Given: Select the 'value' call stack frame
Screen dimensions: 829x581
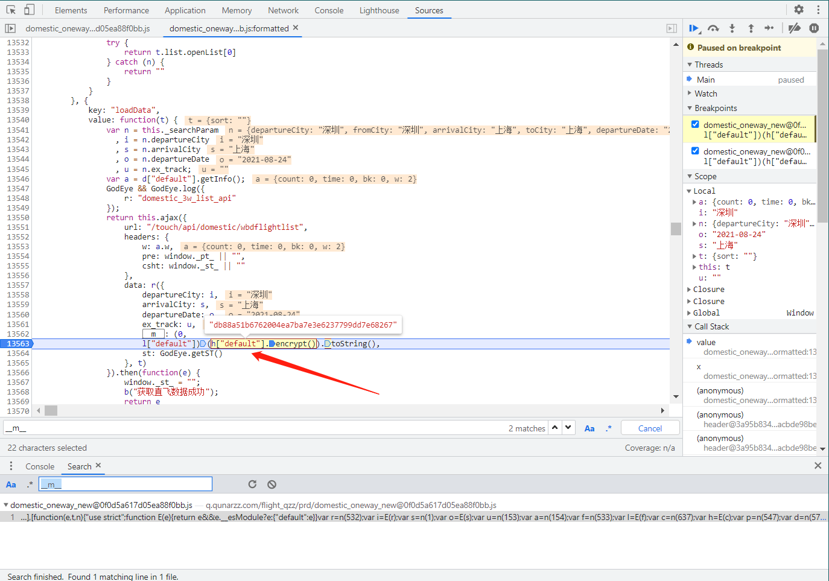Looking at the screenshot, I should pos(750,347).
